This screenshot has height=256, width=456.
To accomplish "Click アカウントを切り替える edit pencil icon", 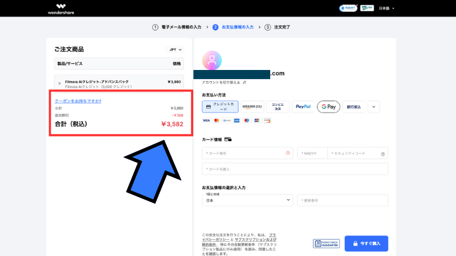I will click(245, 82).
